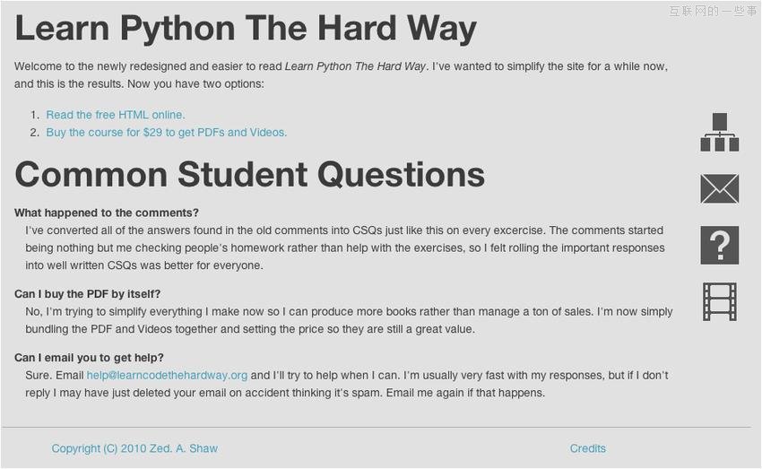Click the answer paragraph about converted comments

[345, 248]
